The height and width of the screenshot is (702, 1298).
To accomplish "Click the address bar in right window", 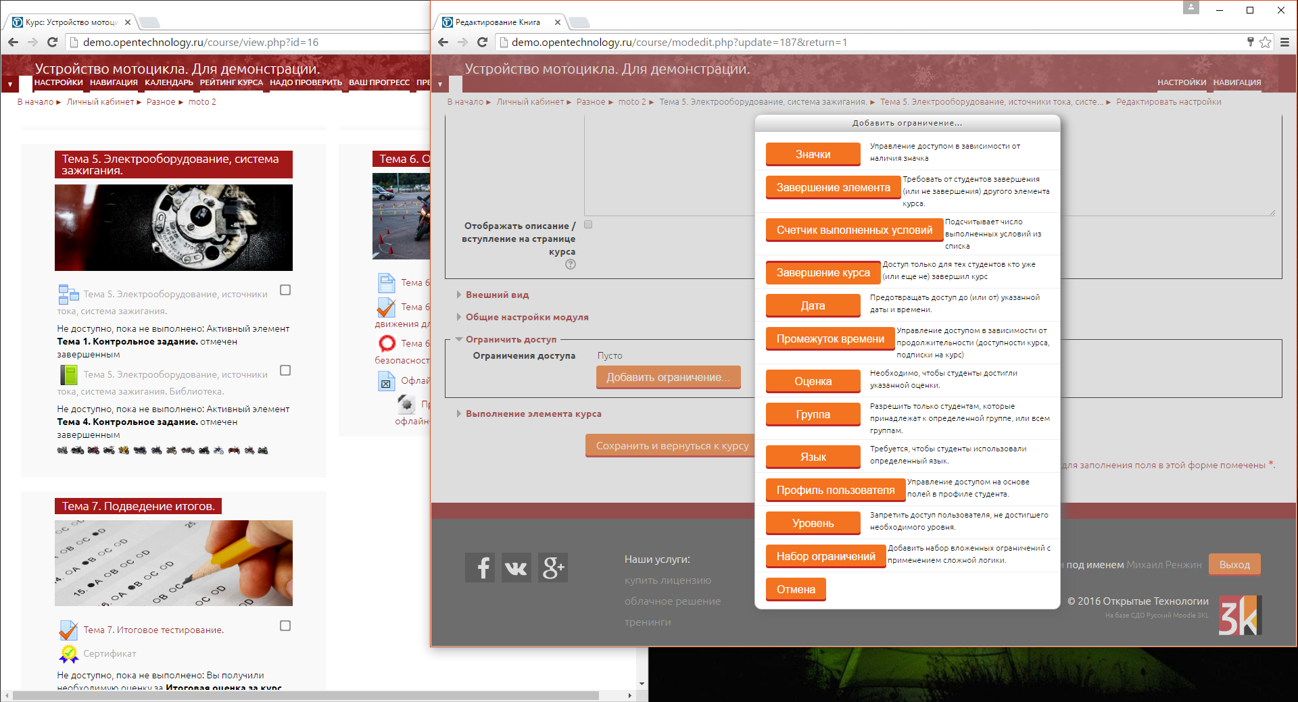I will [872, 42].
